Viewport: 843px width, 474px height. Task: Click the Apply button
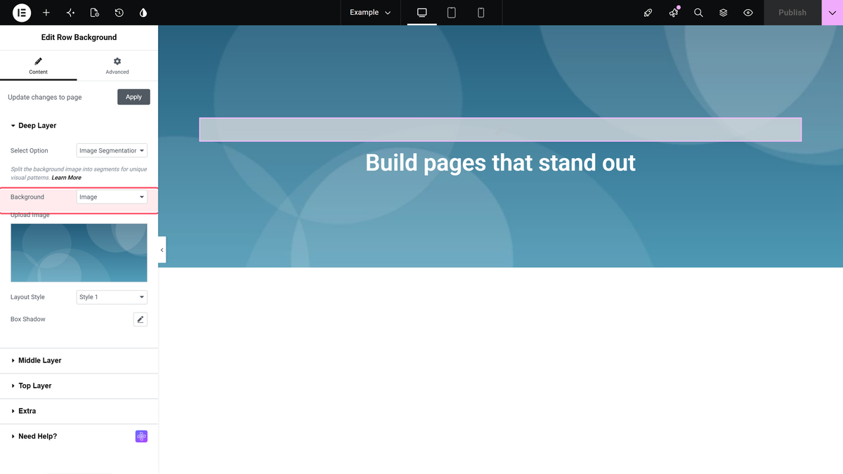[x=133, y=97]
